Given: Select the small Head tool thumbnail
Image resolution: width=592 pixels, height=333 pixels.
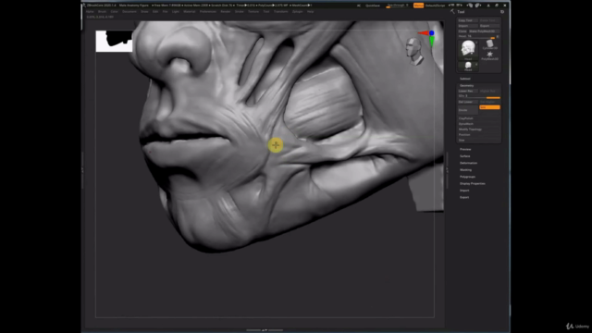Looking at the screenshot, I should [468, 67].
